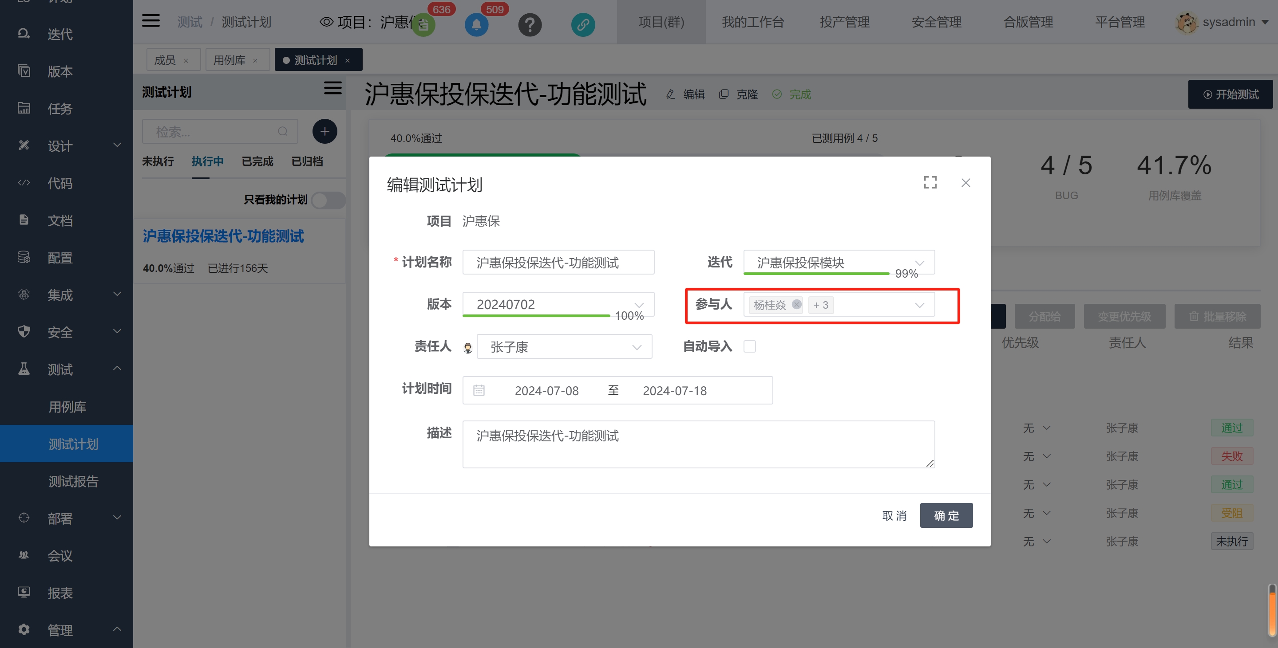The width and height of the screenshot is (1278, 648).
Task: Click the teal link chain icon
Action: pos(582,24)
